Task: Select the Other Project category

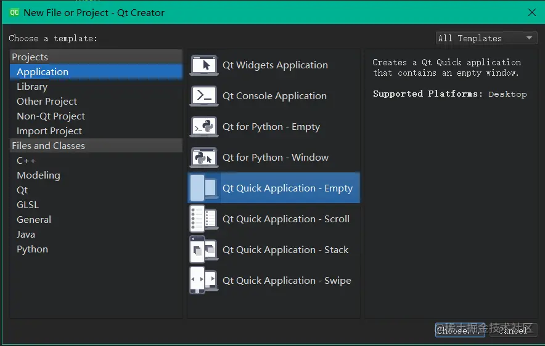Action: click(96, 102)
